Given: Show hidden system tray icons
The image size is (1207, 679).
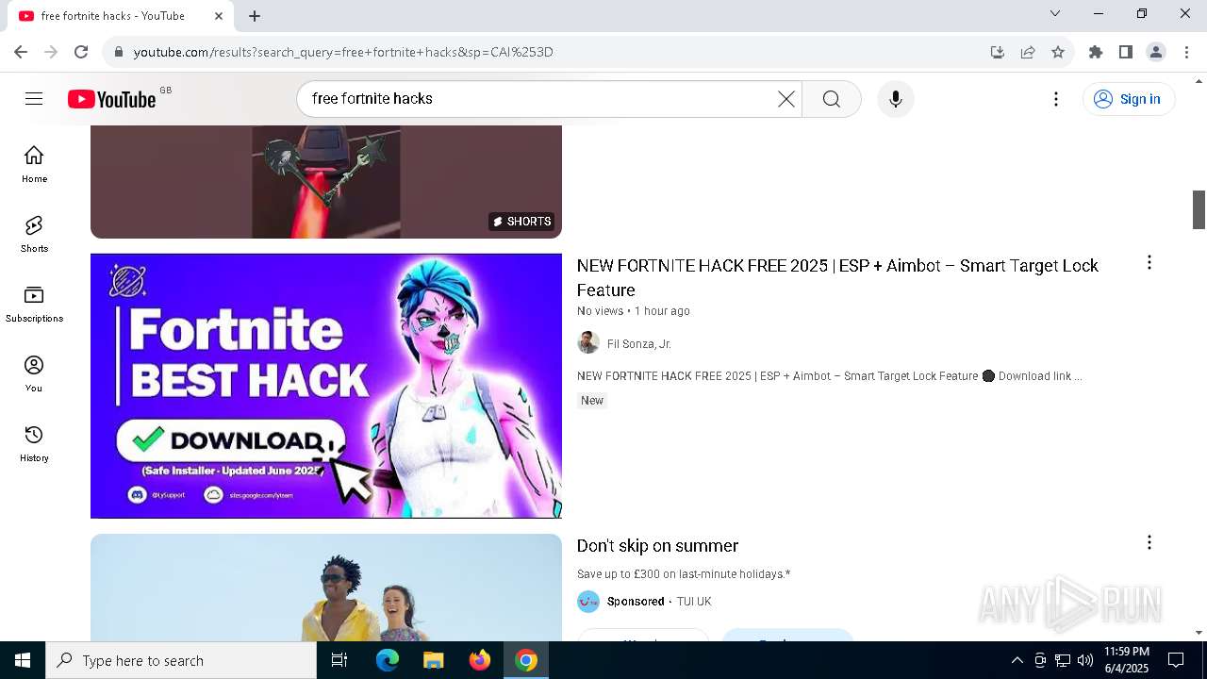Looking at the screenshot, I should 1017,660.
